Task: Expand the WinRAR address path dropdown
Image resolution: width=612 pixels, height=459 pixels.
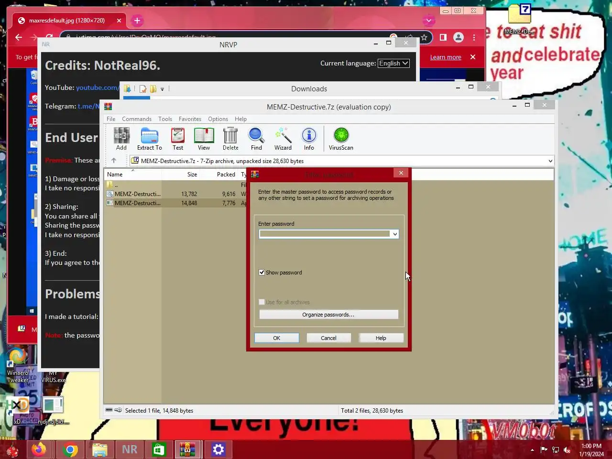Action: point(550,161)
